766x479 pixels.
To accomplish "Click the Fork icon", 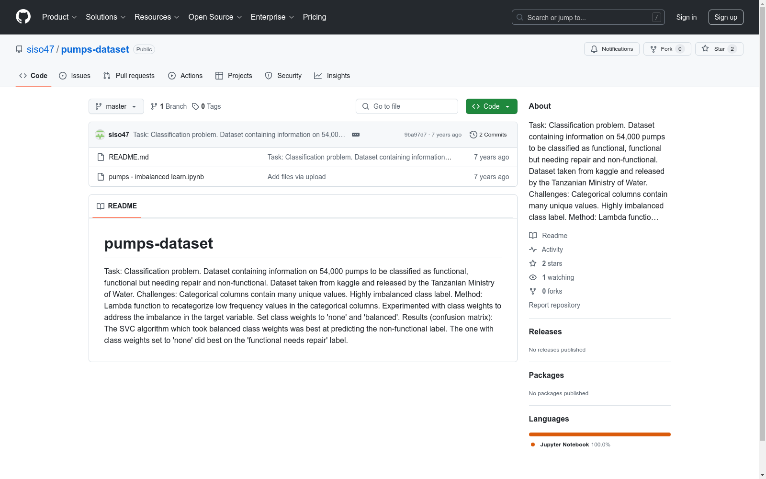I will pyautogui.click(x=653, y=49).
